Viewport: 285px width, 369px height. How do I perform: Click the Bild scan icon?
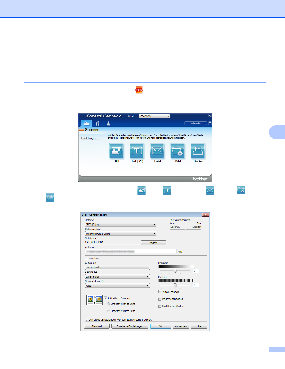click(x=117, y=151)
